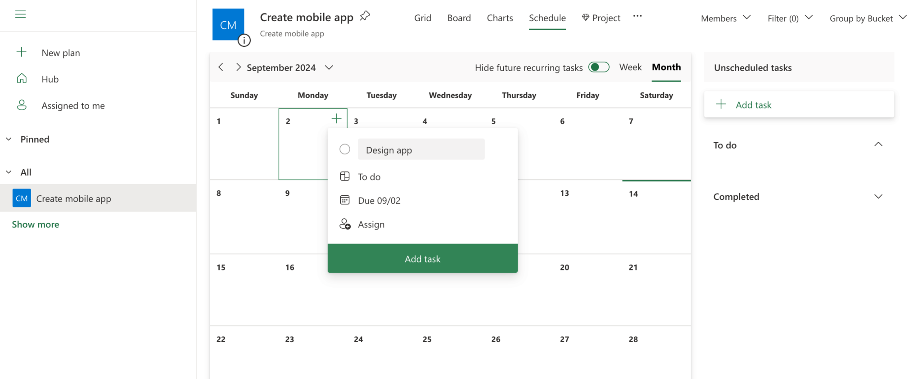Click plus icon in Unscheduled Add task
This screenshot has width=922, height=379.
coord(721,104)
